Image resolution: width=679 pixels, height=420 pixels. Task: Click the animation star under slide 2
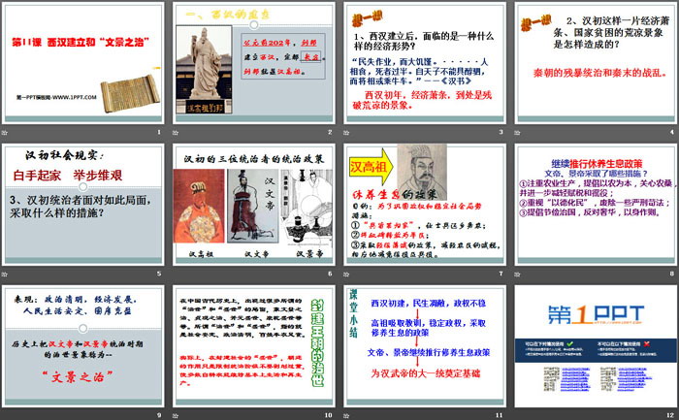[x=176, y=133]
